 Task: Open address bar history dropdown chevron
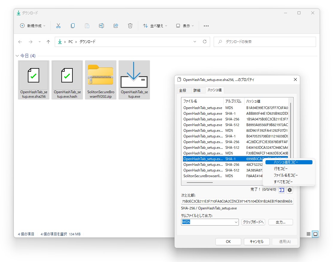pyautogui.click(x=195, y=42)
